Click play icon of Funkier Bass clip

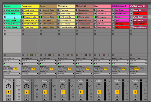click(x=41, y=17)
